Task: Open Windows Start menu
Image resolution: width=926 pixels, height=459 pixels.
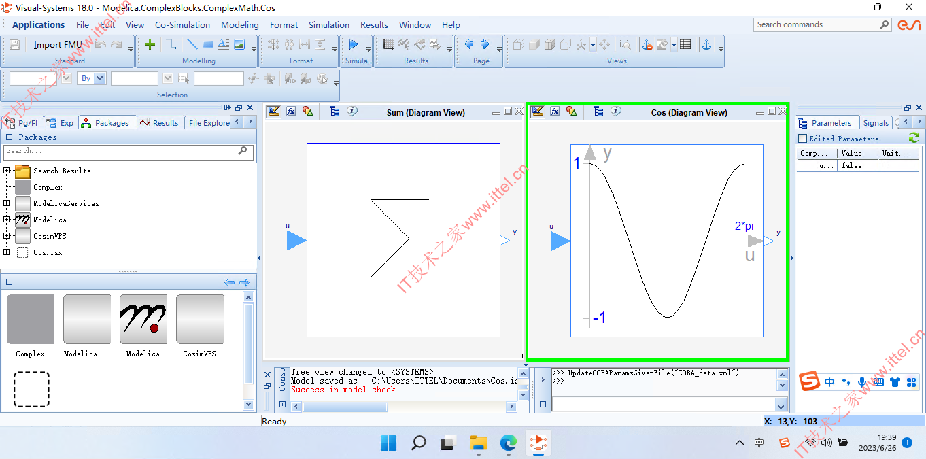Action: coord(389,443)
